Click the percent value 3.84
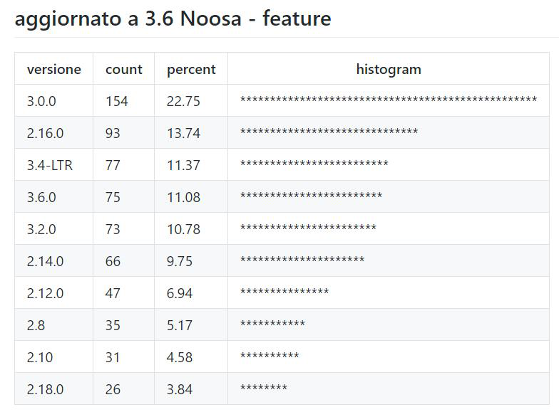 180,389
